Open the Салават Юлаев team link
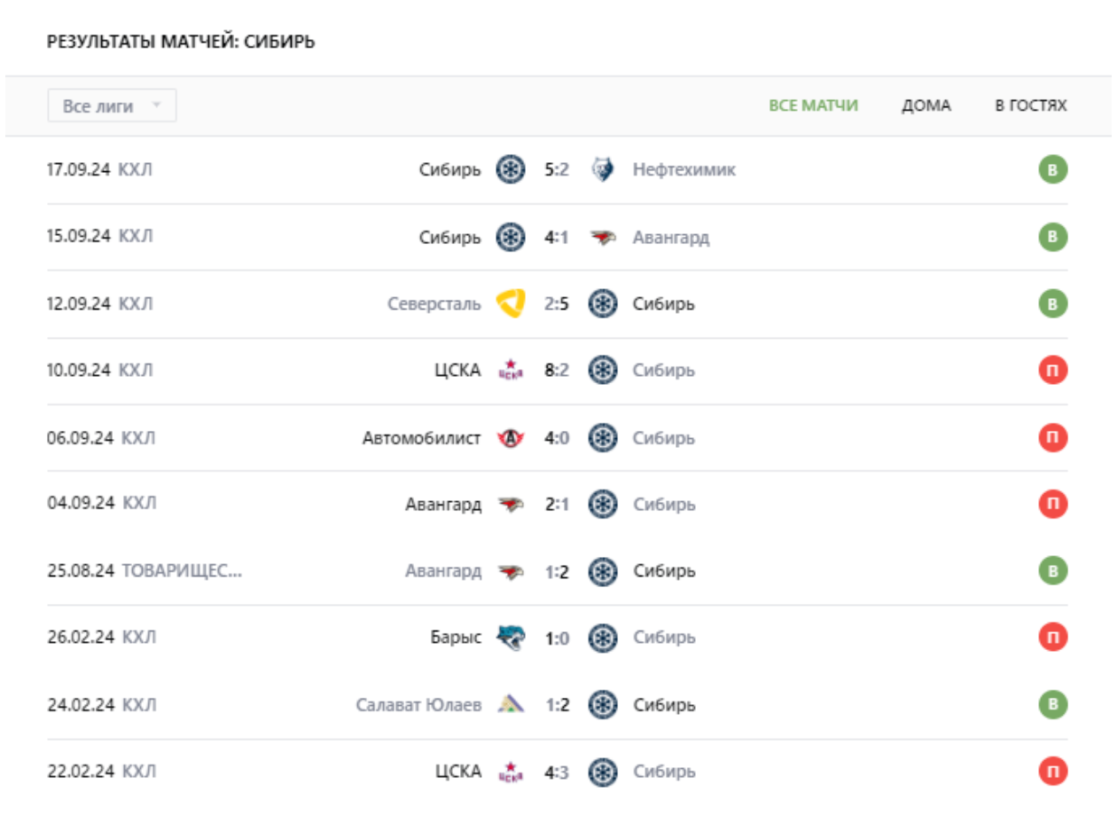Image resolution: width=1117 pixels, height=823 pixels. pos(418,705)
